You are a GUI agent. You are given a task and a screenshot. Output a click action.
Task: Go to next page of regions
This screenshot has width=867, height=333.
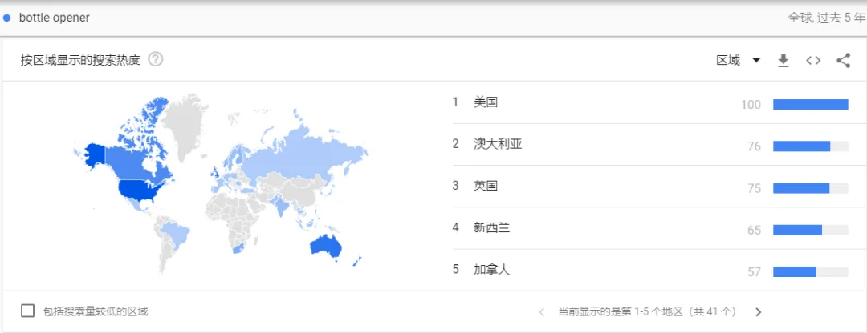pyautogui.click(x=758, y=312)
